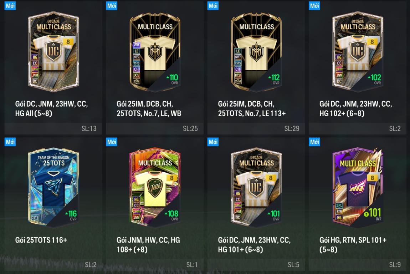Viewport: 410px width, 274px height.
Task: Click the Decade Multi Class card with SL:13
Action: point(53,52)
